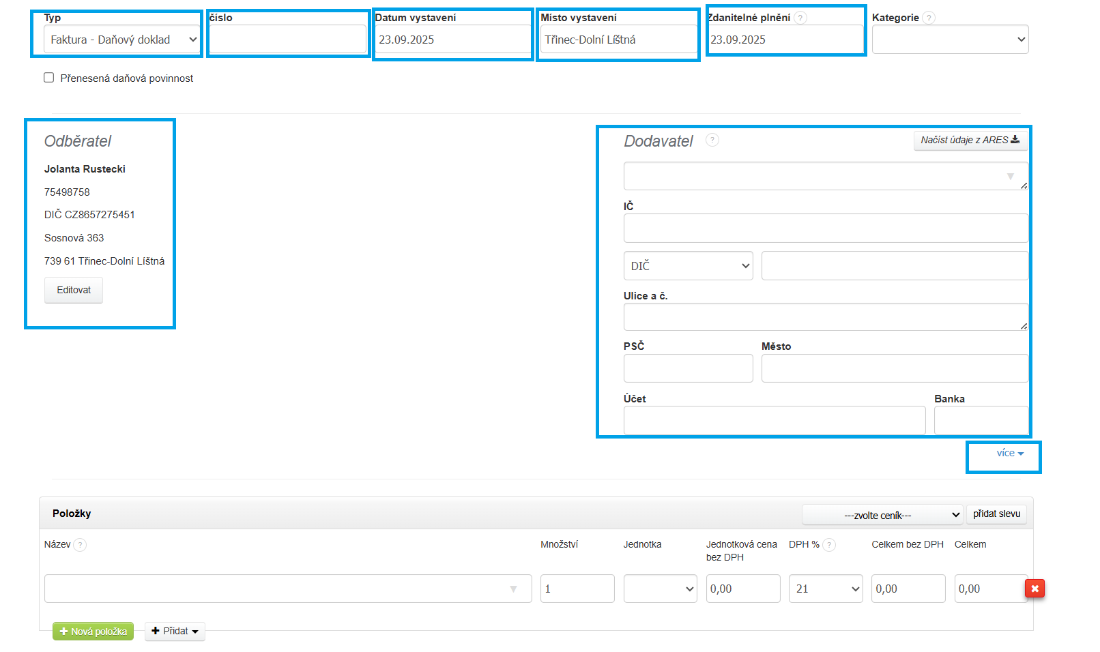Open the Kategorie dropdown
Viewport: 1100px width, 652px height.
point(949,40)
